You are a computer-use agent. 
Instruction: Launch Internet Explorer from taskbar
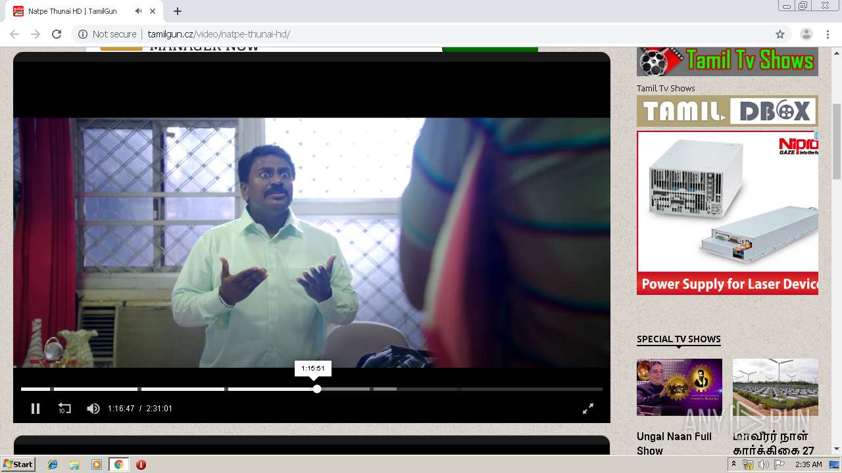53,464
